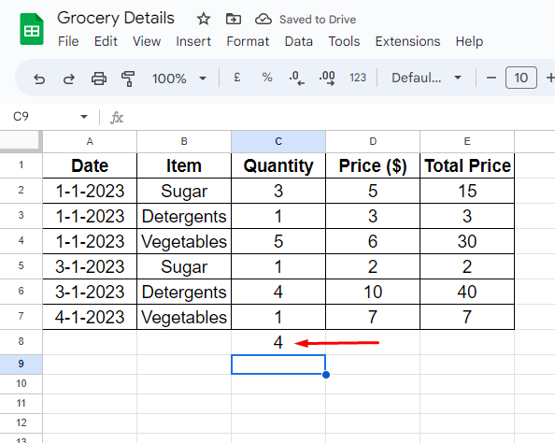Image resolution: width=555 pixels, height=443 pixels.
Task: Select Detergents cell in row 3
Action: click(x=184, y=216)
